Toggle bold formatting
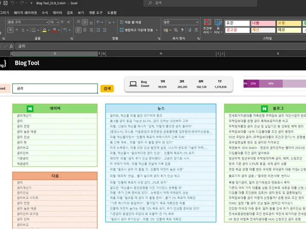 coord(10,30)
